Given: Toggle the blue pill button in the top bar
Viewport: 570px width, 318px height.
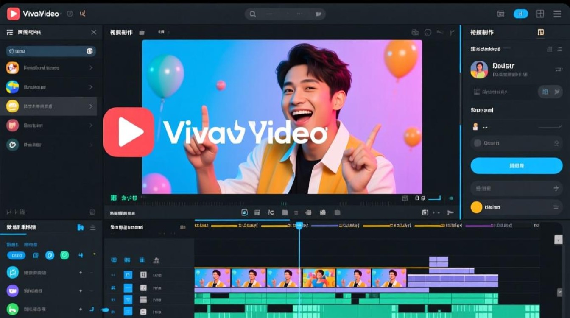Looking at the screenshot, I should [521, 14].
